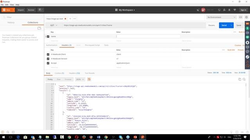Click the environment quick look eye icon
Image resolution: width=250 pixels, height=140 pixels.
(241, 17)
